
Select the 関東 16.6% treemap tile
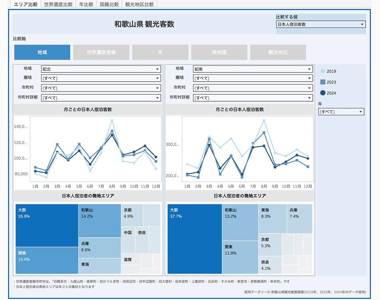pos(47,260)
